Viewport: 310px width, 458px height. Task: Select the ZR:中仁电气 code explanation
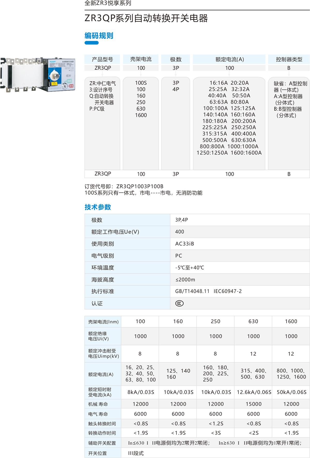point(103,83)
